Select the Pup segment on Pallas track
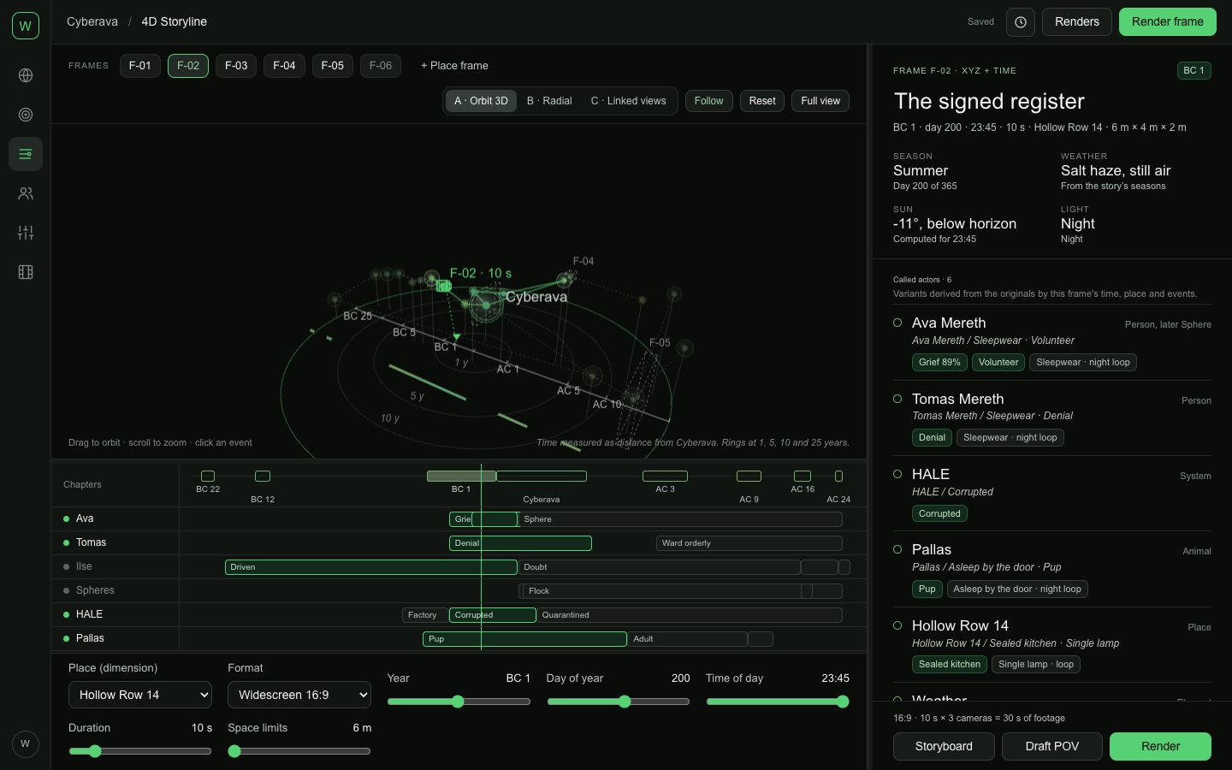This screenshot has height=770, width=1232. pos(524,639)
